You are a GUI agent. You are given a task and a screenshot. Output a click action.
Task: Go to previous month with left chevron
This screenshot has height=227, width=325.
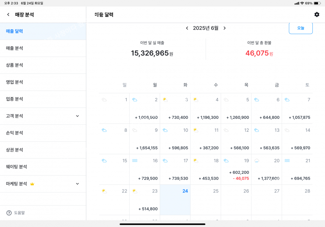click(x=187, y=28)
